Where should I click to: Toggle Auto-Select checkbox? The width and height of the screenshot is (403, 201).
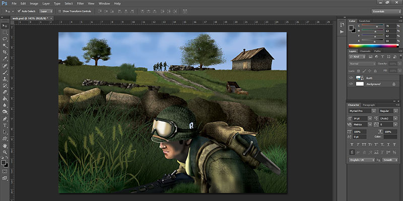19,11
